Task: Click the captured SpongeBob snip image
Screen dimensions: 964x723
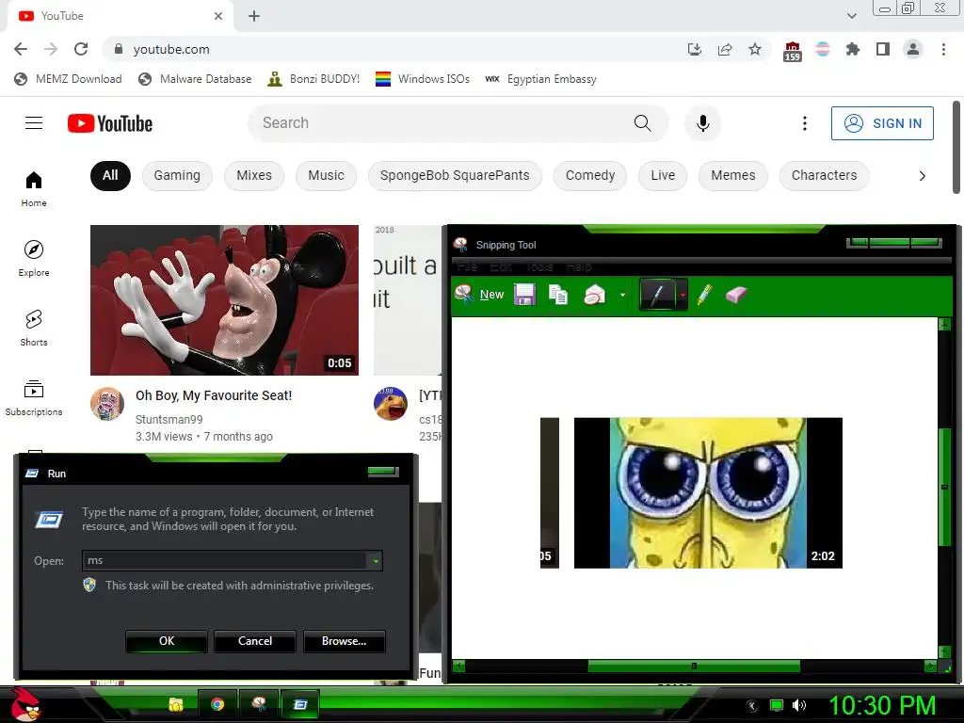Action: [708, 492]
